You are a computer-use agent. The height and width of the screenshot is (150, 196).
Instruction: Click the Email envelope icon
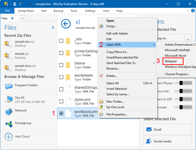point(149,129)
